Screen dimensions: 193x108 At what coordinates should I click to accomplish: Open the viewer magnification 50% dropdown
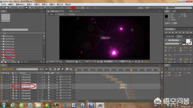click(54, 61)
